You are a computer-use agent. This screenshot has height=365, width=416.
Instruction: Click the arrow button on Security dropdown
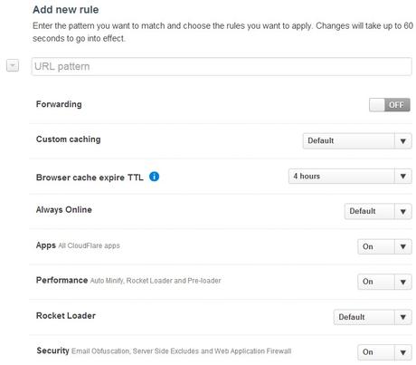click(403, 352)
